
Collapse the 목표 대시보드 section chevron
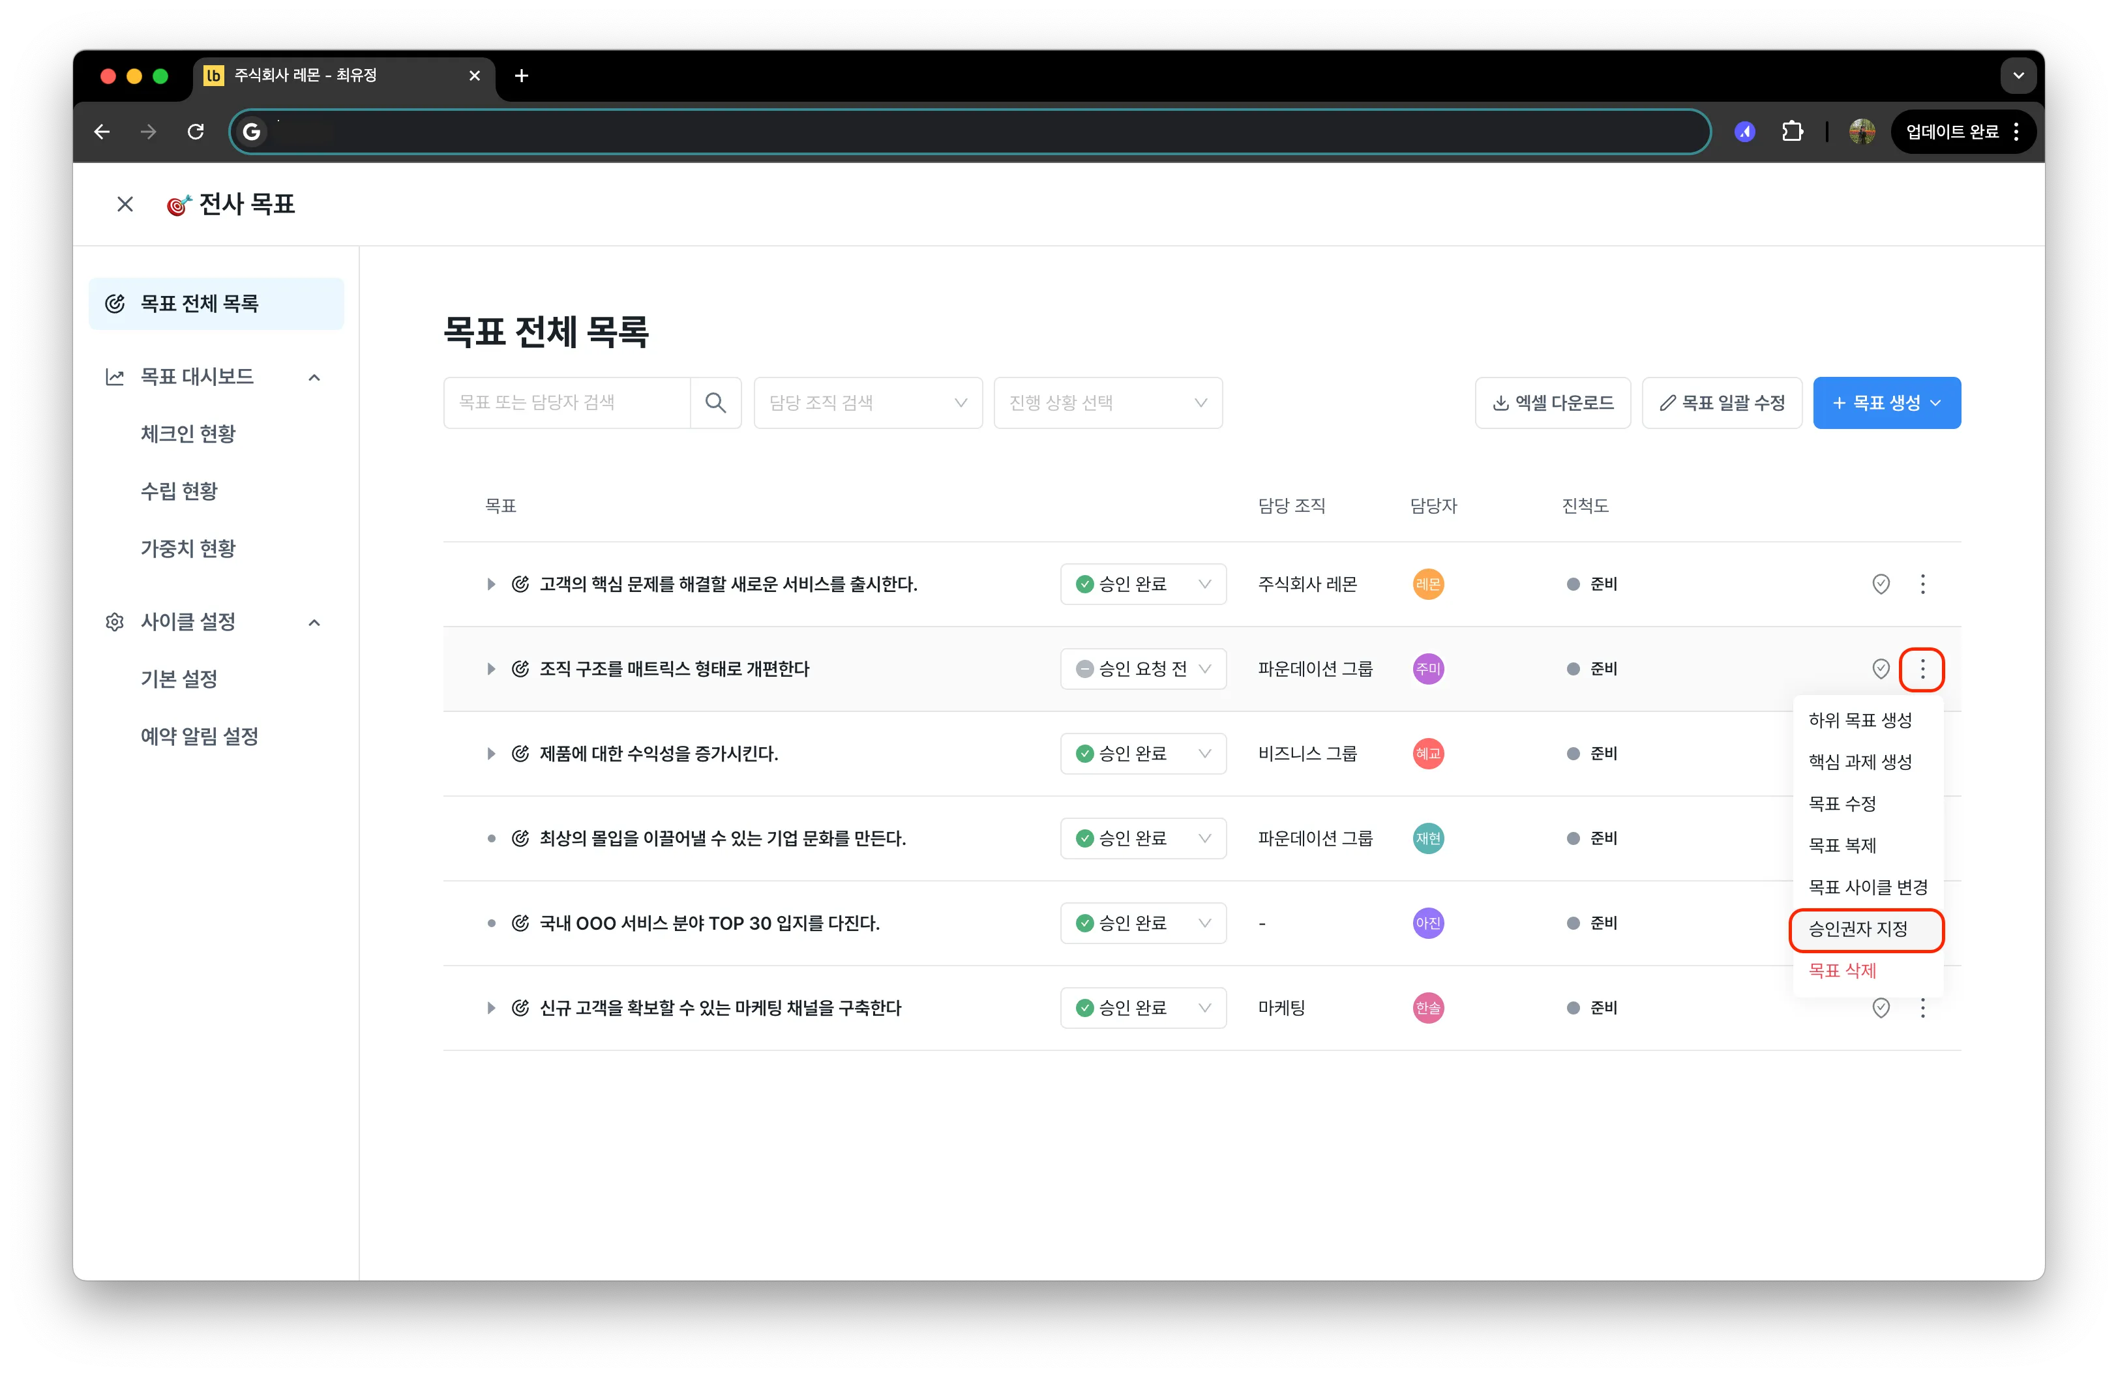click(x=314, y=377)
